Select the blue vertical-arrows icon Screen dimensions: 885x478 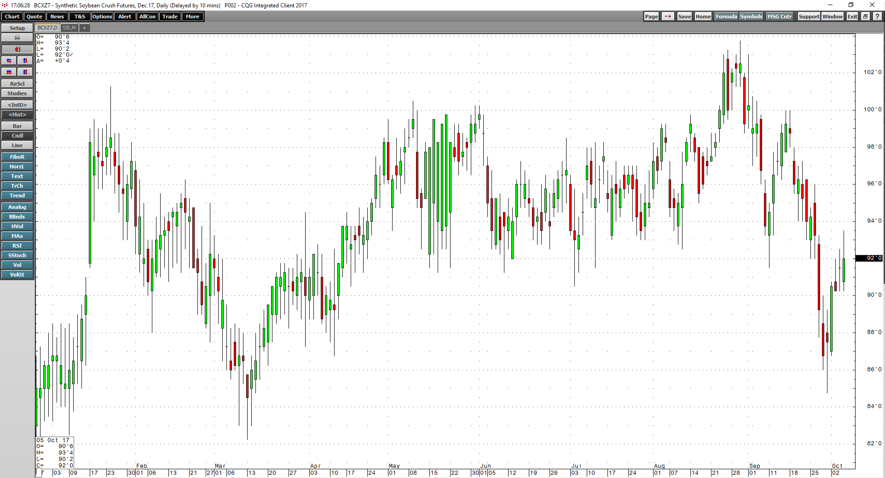point(25,60)
